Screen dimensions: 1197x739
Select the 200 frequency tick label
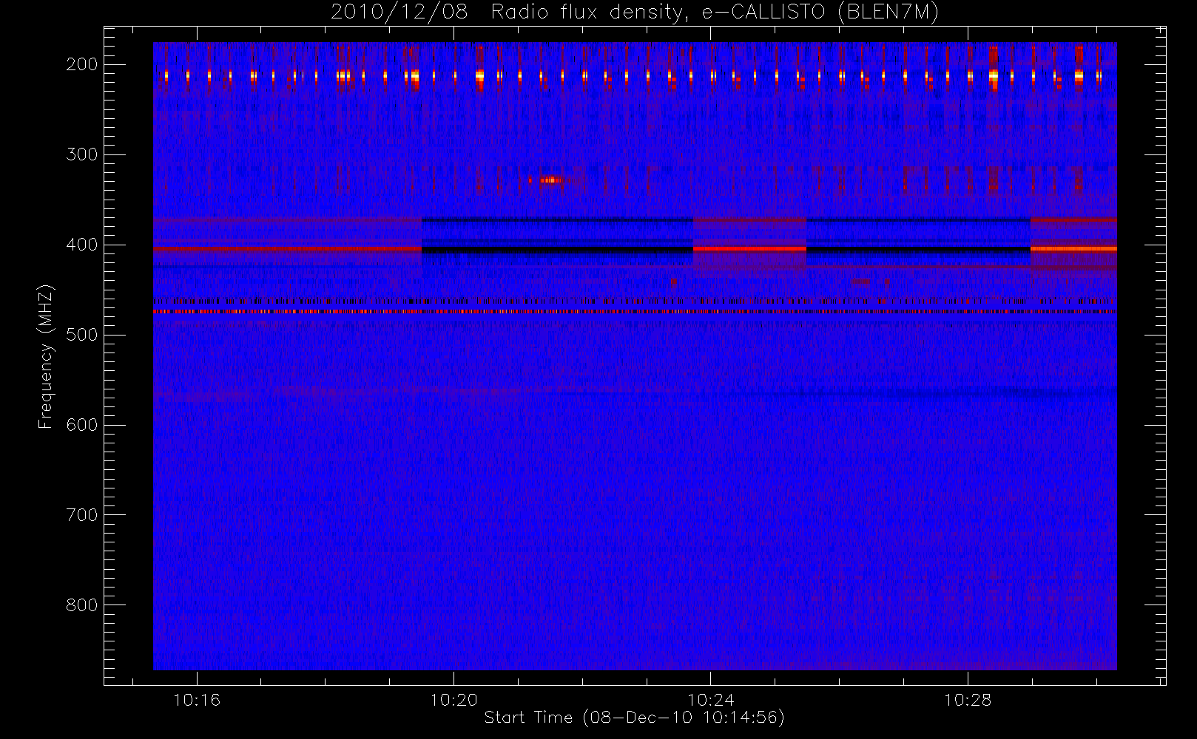(x=82, y=64)
